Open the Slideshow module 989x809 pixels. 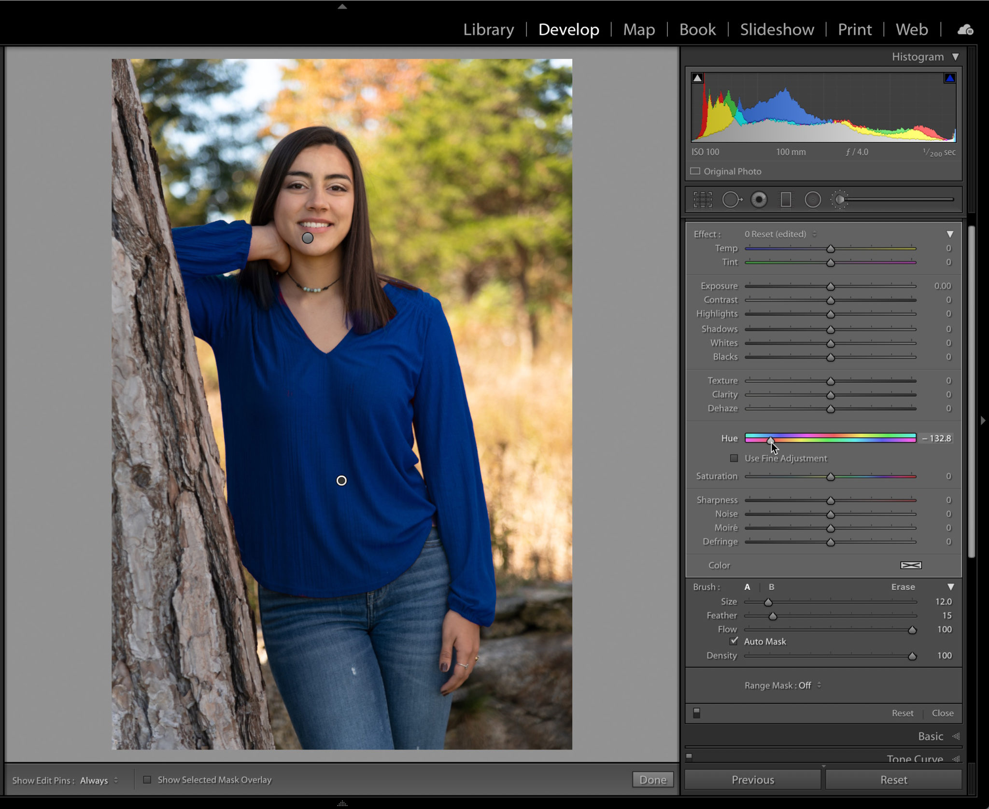777,29
